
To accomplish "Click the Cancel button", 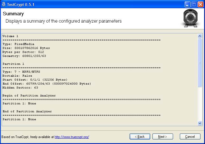I will coord(190,137).
